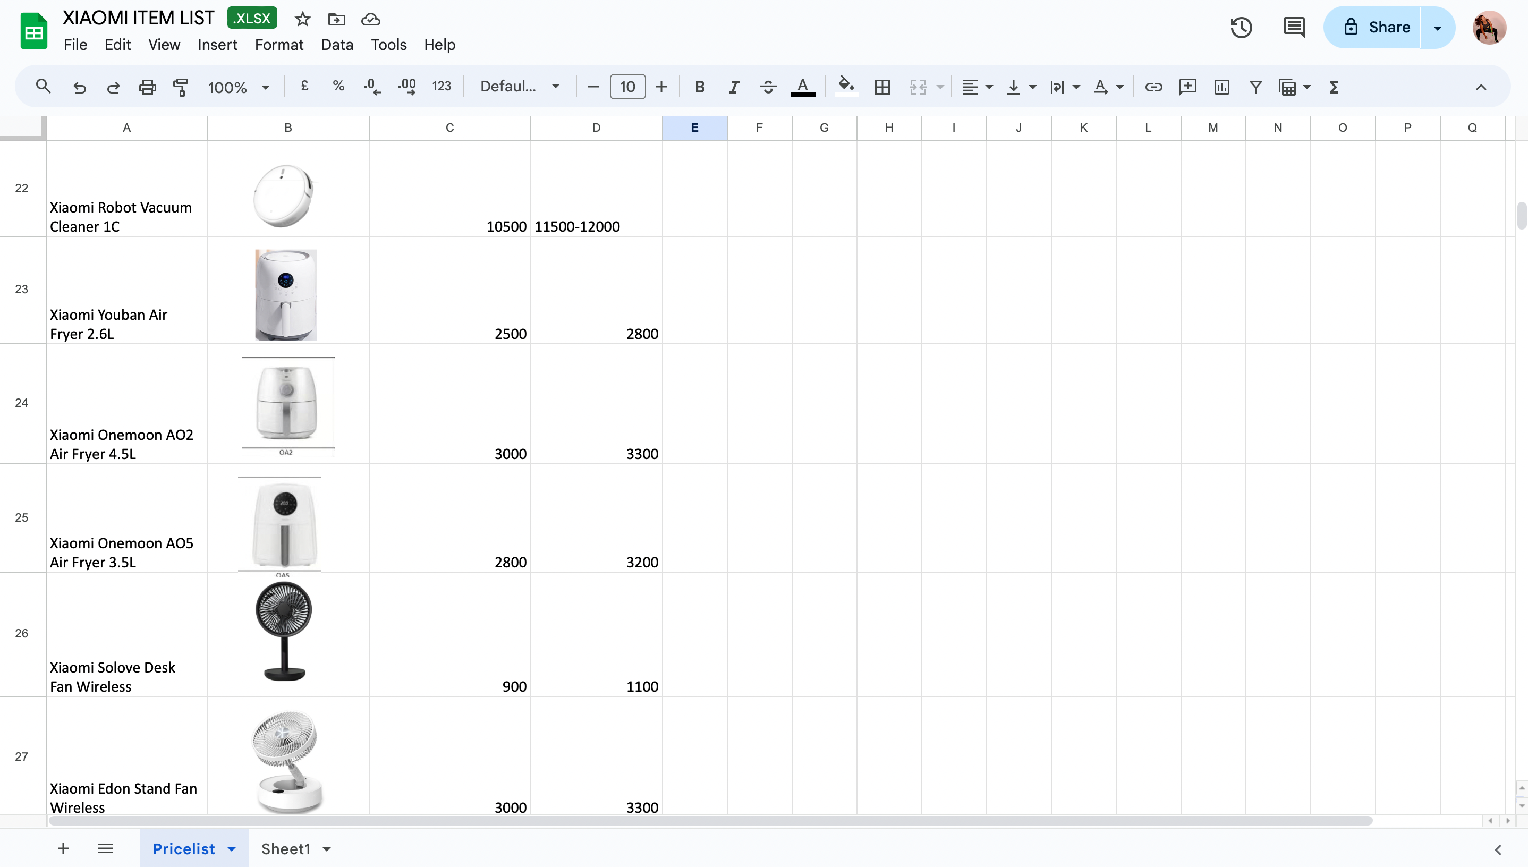Screen dimensions: 1528x867
Task: Switch to the Sheet1 tab
Action: [286, 849]
